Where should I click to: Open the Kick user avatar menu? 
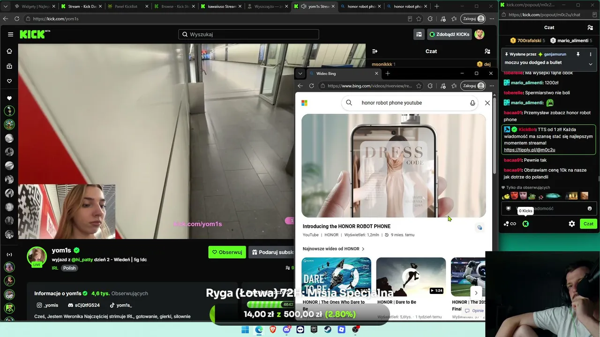479,34
